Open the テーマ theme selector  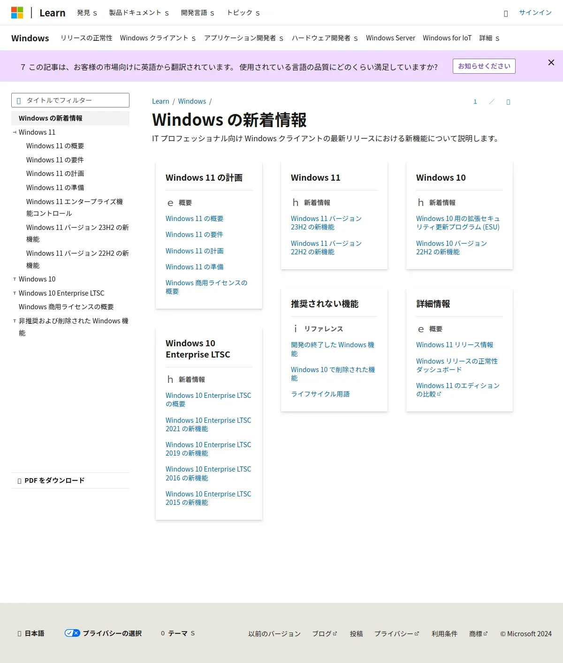pos(178,633)
